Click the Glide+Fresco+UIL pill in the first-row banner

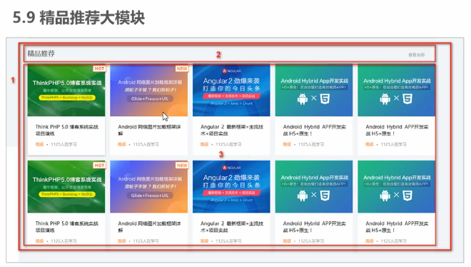pos(150,99)
